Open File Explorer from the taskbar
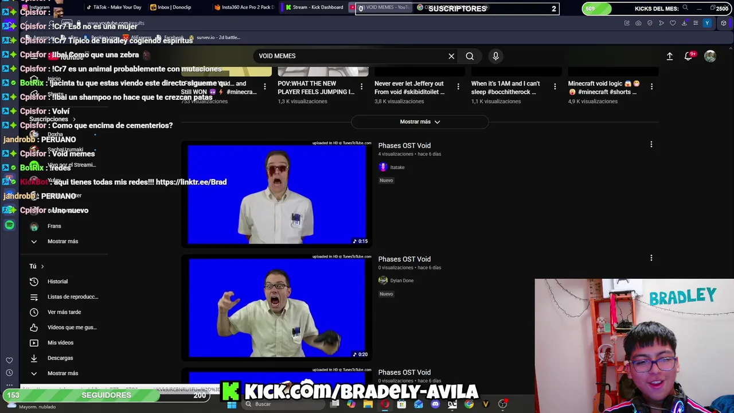 pyautogui.click(x=368, y=404)
